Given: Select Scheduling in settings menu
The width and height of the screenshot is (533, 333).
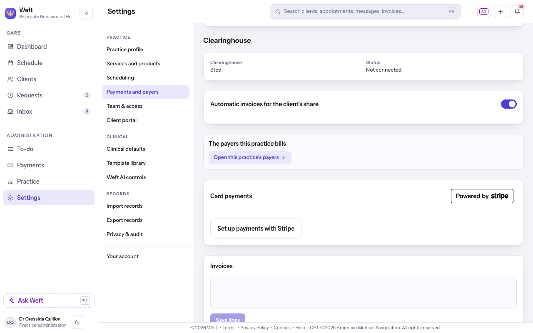Looking at the screenshot, I should point(146,78).
